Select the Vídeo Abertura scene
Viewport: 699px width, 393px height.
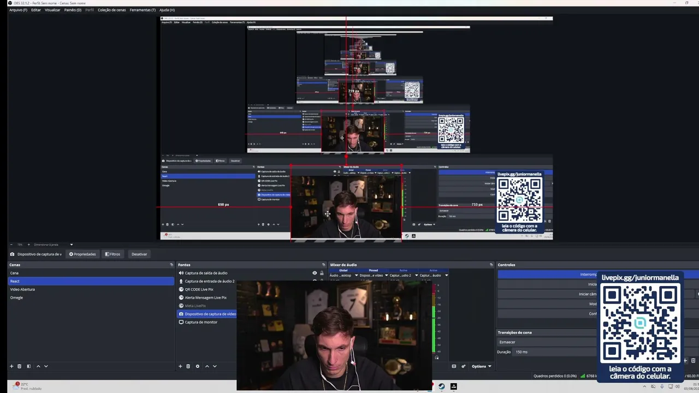tap(91, 289)
